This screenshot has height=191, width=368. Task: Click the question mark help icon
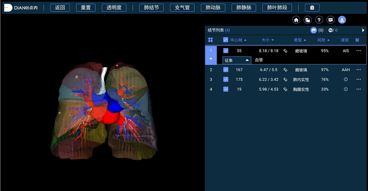319,20
